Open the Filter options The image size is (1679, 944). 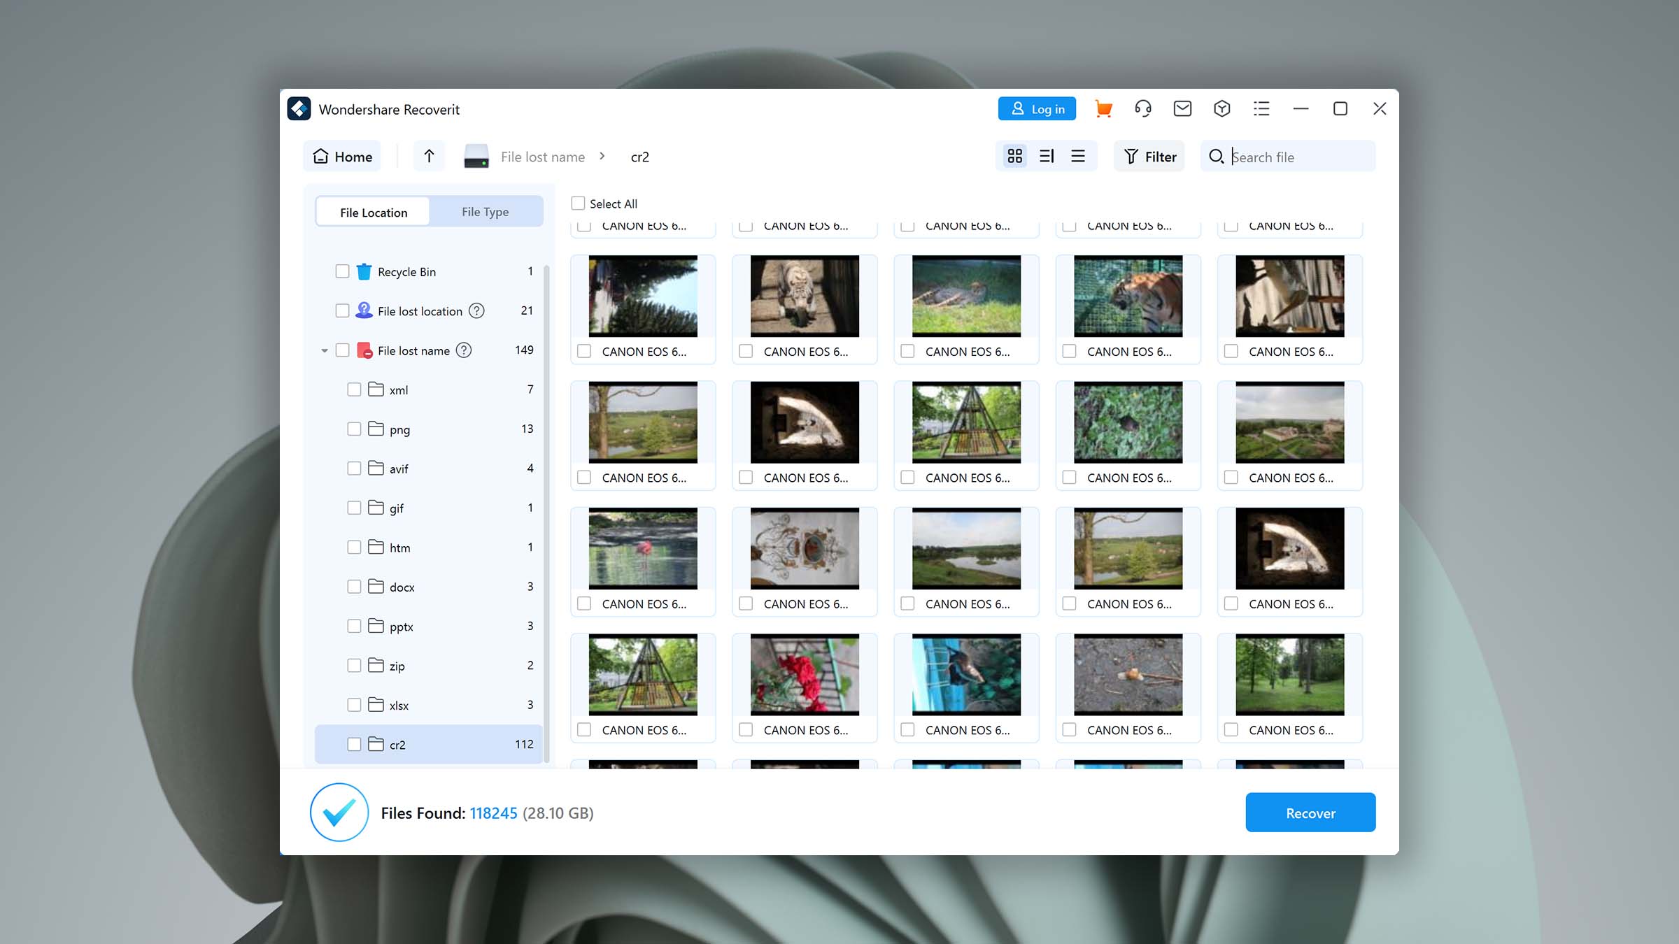point(1149,156)
